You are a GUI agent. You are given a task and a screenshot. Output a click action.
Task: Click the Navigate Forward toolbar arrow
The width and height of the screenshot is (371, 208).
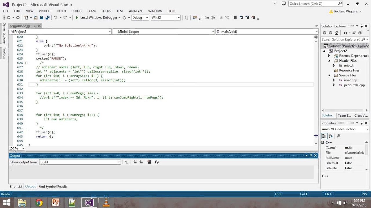(x=18, y=18)
